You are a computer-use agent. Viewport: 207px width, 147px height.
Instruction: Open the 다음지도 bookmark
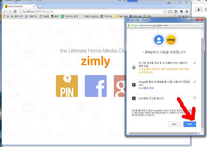pyautogui.click(x=31, y=16)
